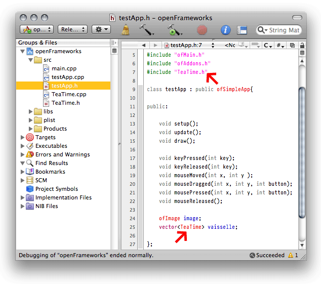
Task: Open the Action gear dropdown menu
Action: coord(100,30)
